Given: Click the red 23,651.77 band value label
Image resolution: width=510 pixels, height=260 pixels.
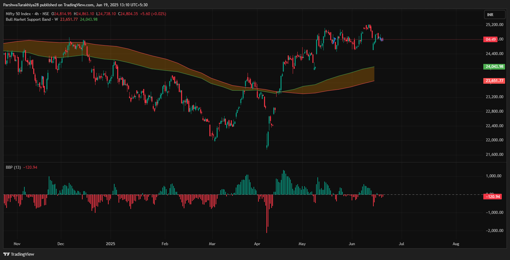Looking at the screenshot, I should 494,81.
